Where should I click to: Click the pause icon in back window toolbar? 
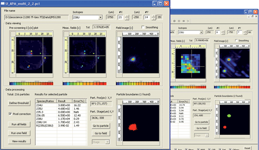pyautogui.click(x=179, y=21)
